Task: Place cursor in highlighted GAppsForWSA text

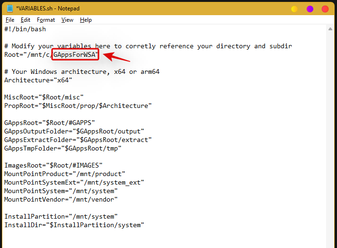Action: tap(75, 55)
